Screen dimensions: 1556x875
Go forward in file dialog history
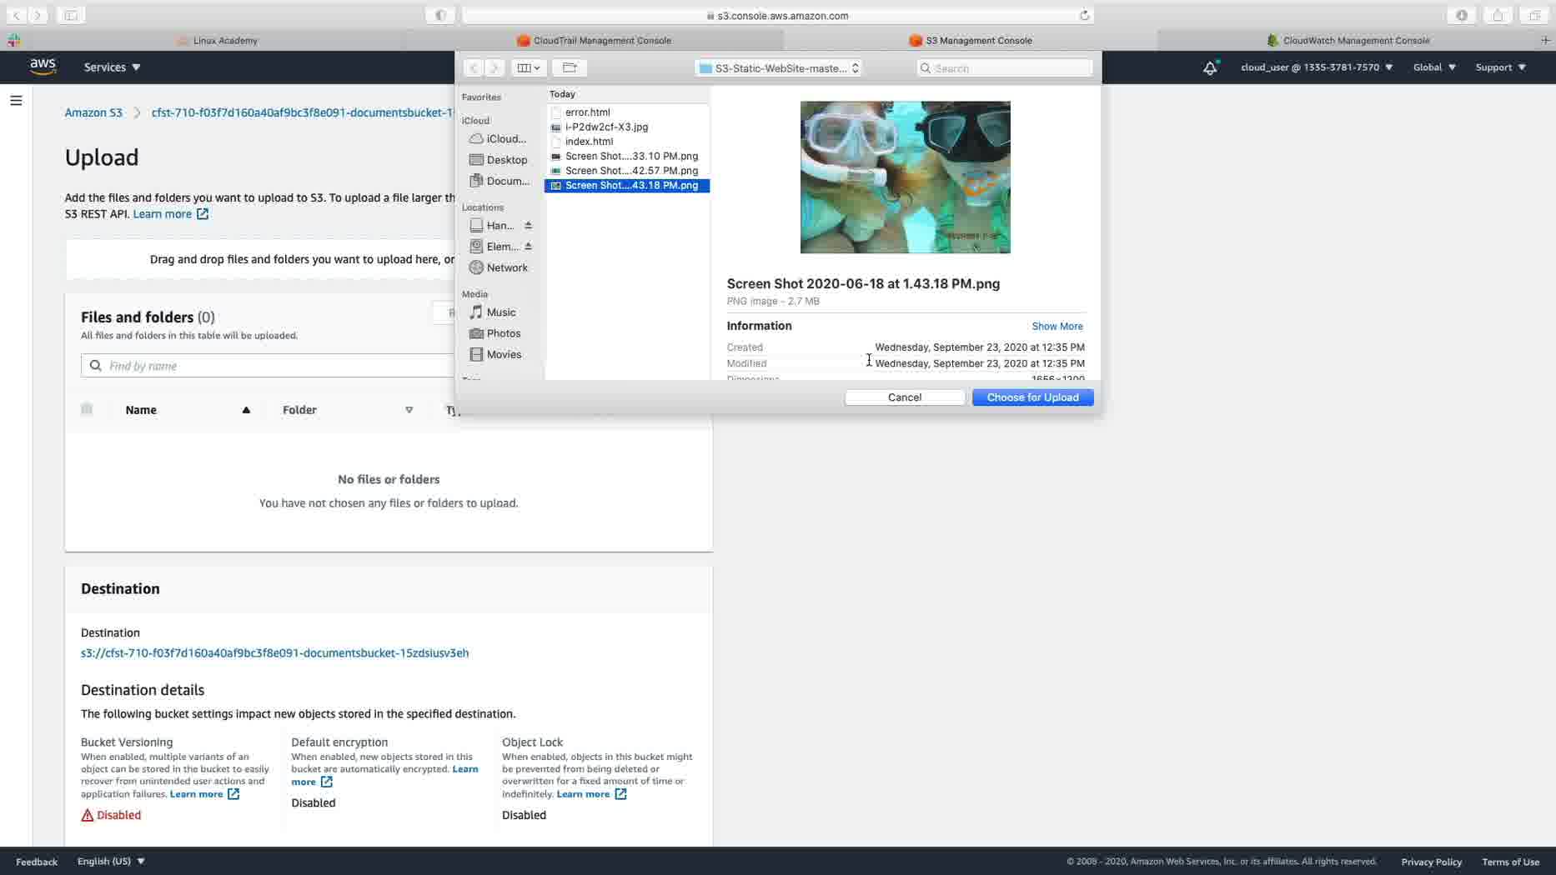point(494,68)
